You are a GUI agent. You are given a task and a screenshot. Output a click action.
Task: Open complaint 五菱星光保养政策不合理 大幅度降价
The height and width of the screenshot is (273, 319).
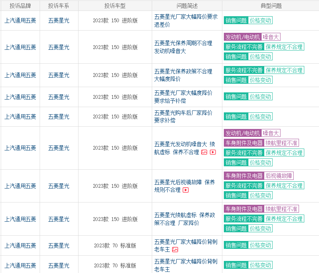click(x=183, y=75)
